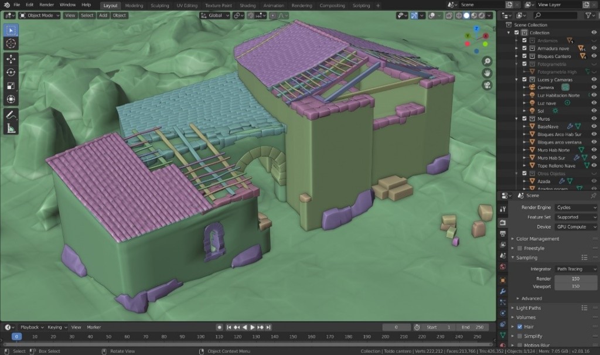Click the End frame field
Viewport: 600px width, 355px height.
click(475, 327)
